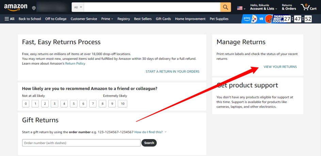
Task: Click the Extremely likely label
Action: (115, 96)
